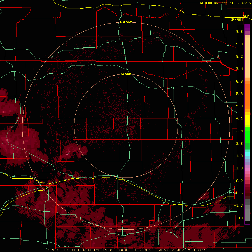
Task: Click the 03:15 timestamp in the caption
Action: point(200,250)
